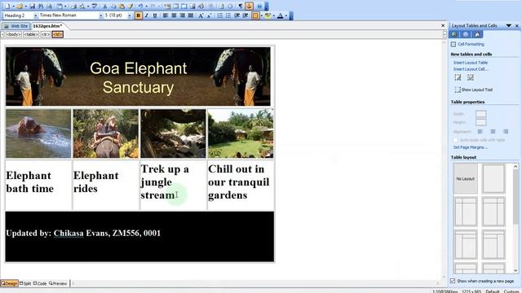Click the Insert Layout Table link

(471, 63)
